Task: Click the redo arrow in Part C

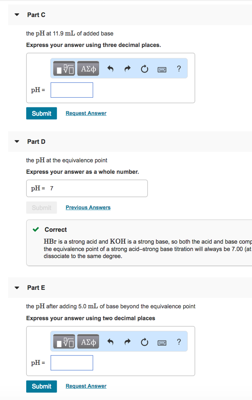Action: [x=127, y=69]
